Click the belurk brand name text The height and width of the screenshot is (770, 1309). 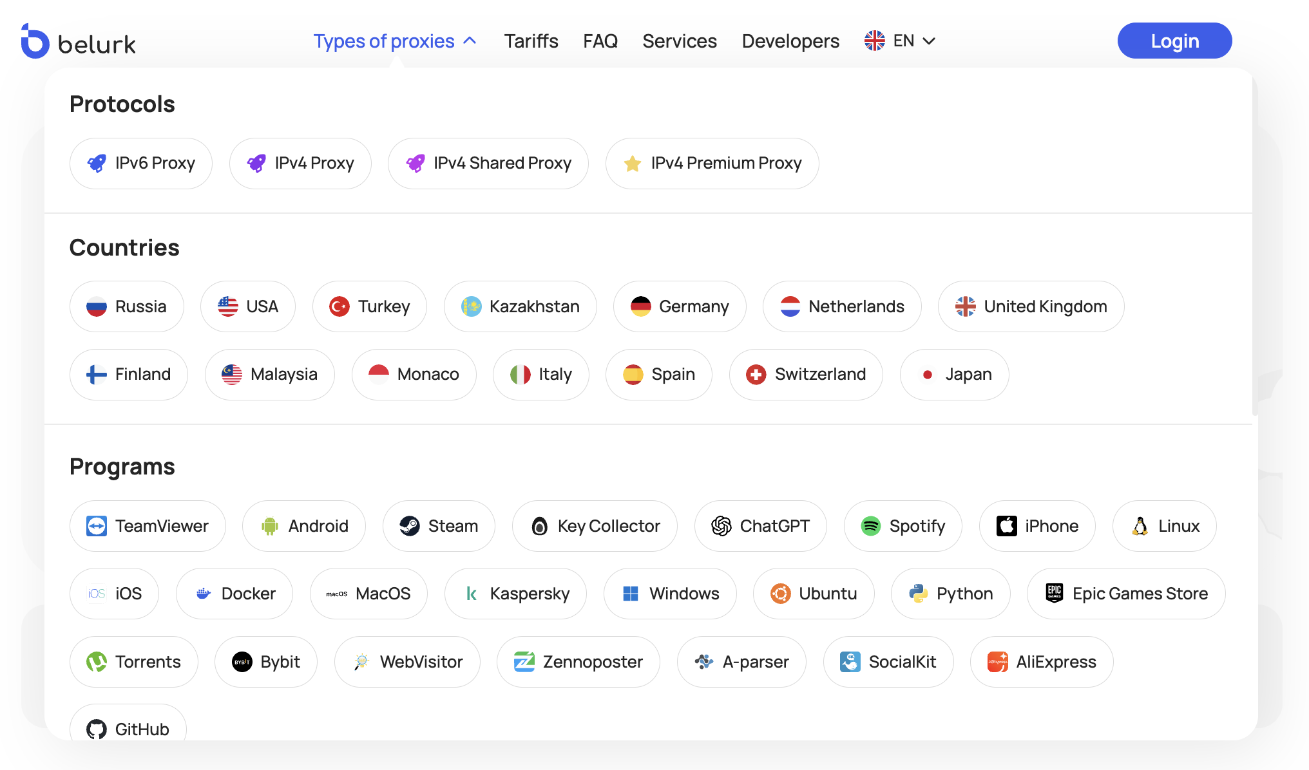click(x=97, y=44)
